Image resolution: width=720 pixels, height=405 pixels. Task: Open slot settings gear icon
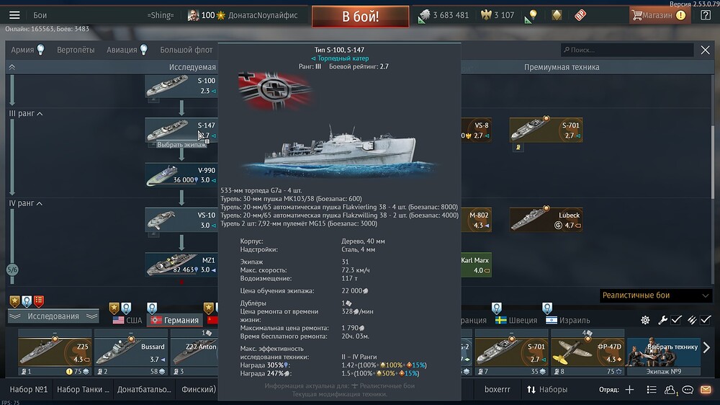coord(645,320)
